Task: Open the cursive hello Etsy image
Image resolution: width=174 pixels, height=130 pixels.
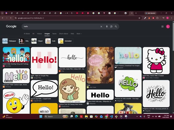Action: coord(72,57)
